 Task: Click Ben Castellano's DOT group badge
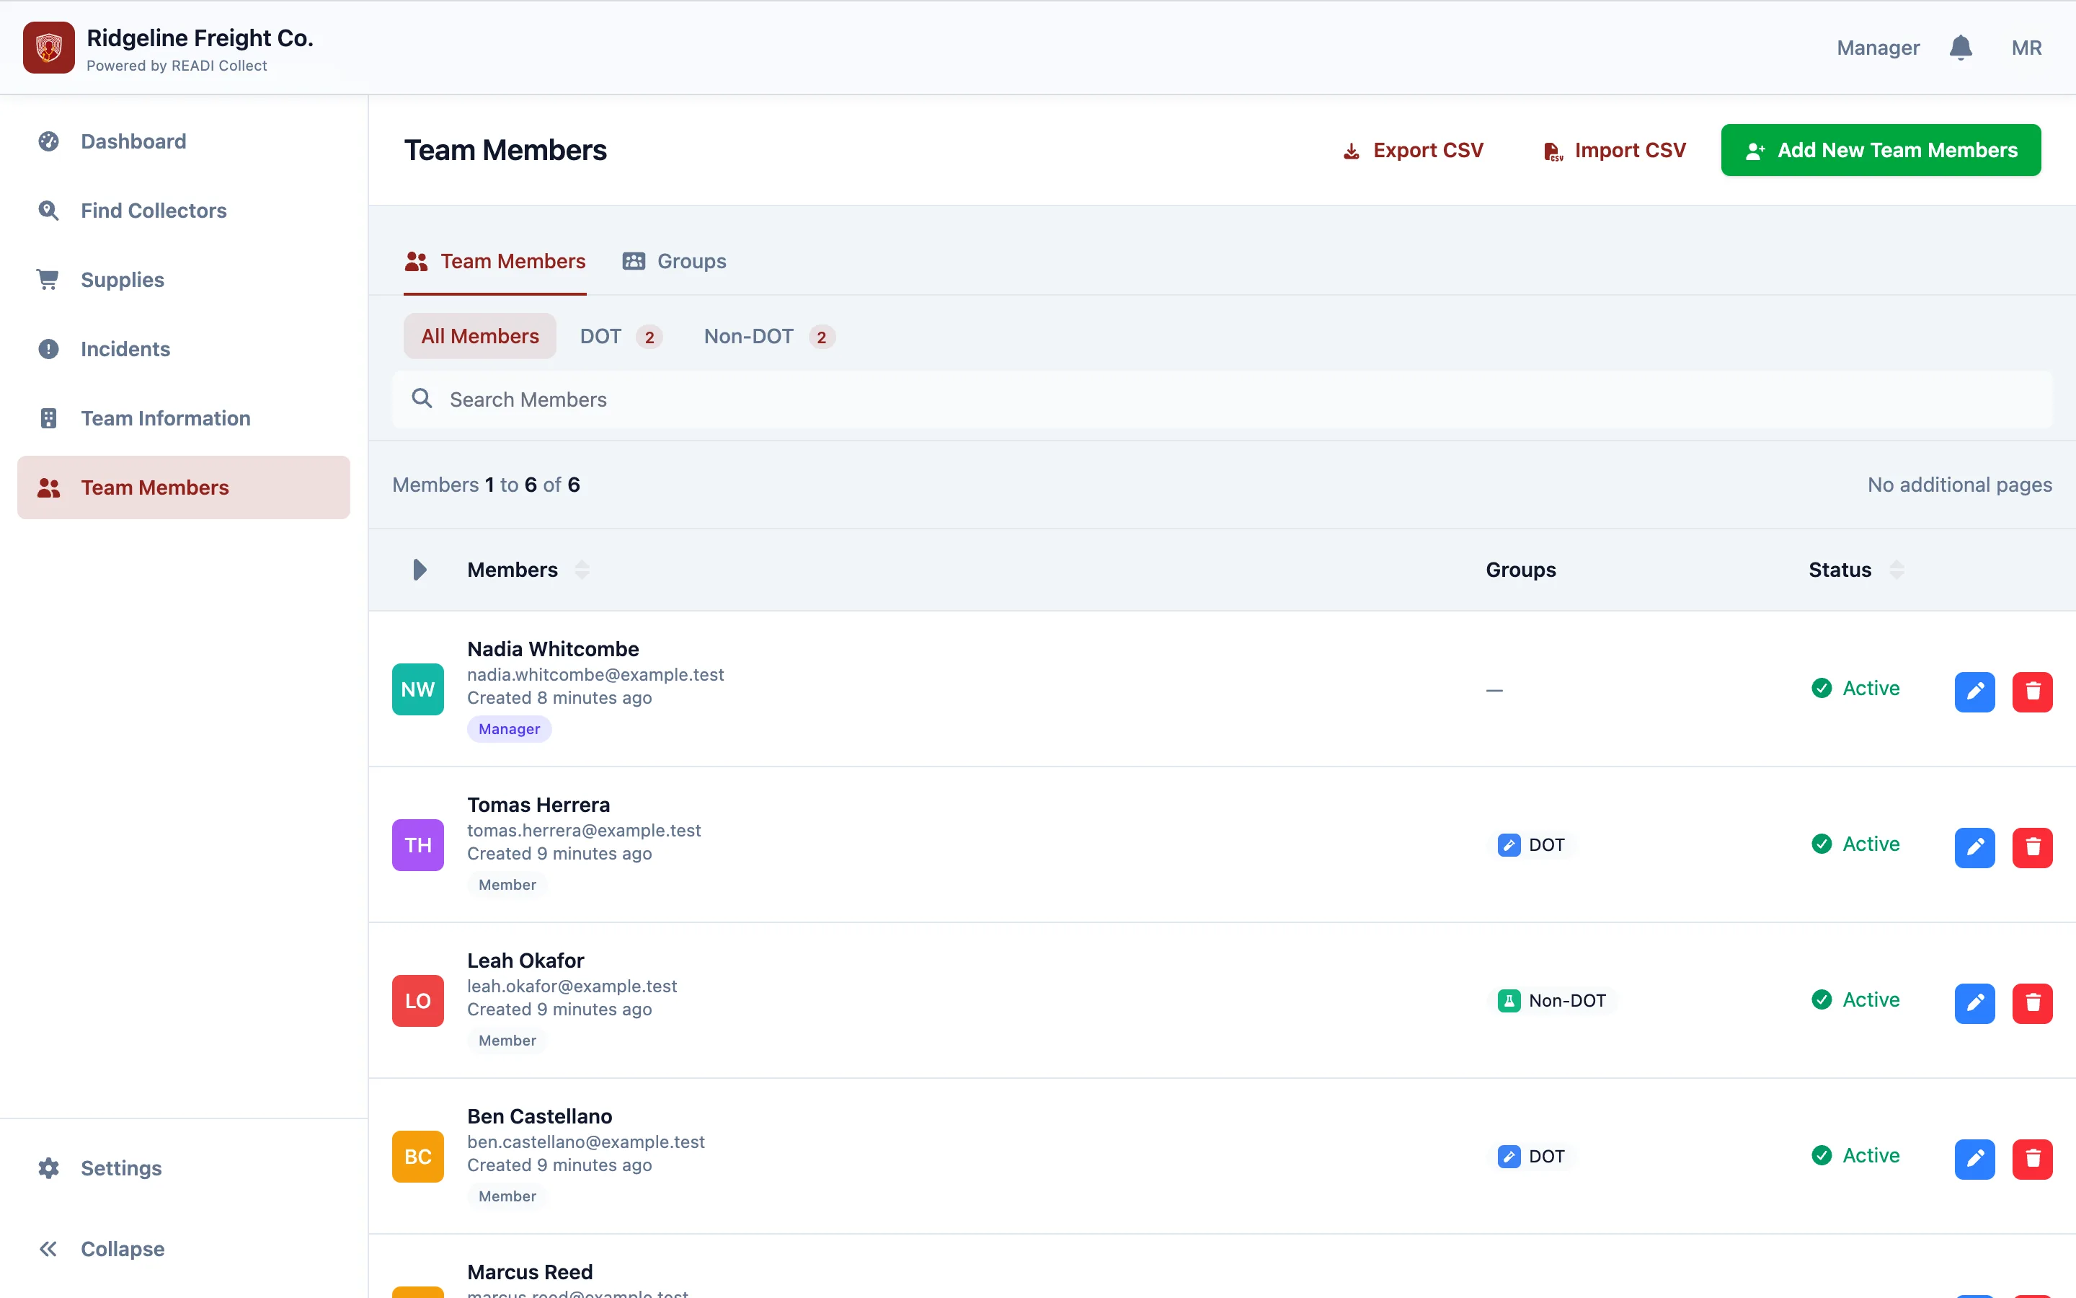click(x=1531, y=1157)
